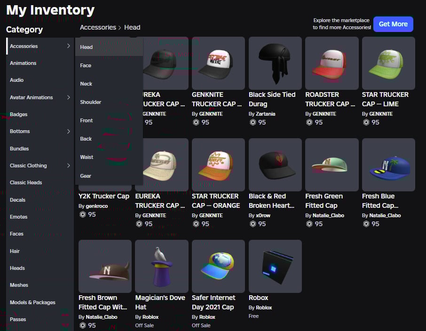The height and width of the screenshot is (331, 426).
Task: Click the Magician's Dove Hat title
Action: (x=160, y=302)
